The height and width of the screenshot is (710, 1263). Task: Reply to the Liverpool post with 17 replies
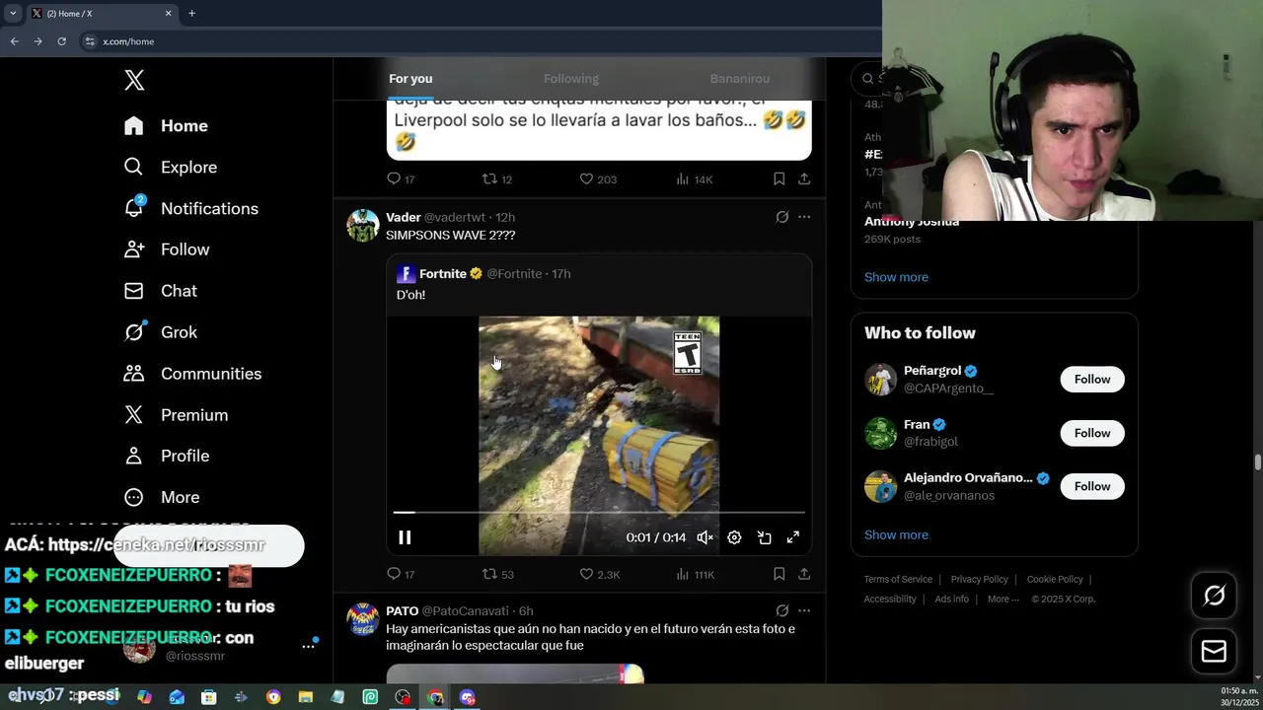401,179
